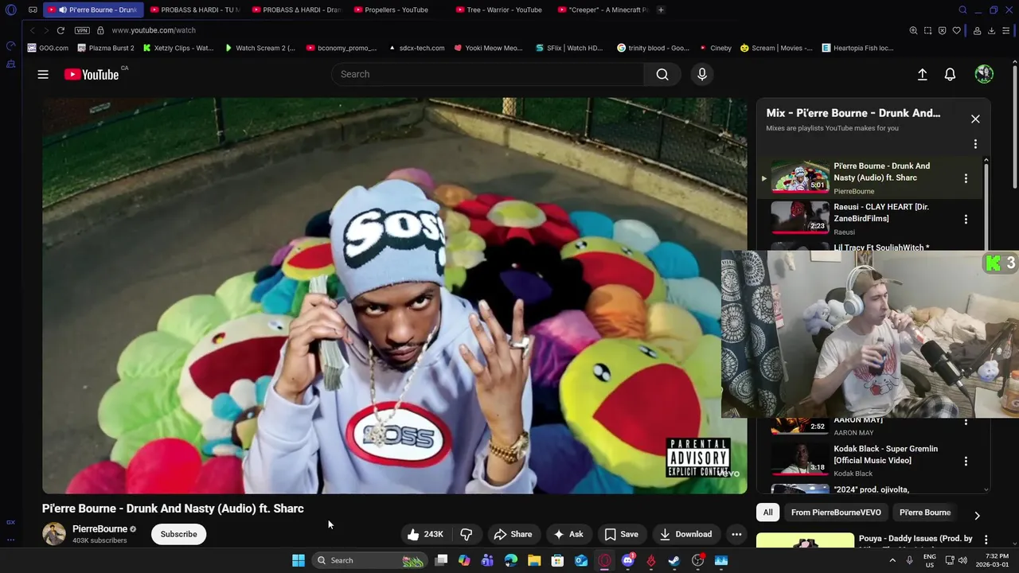The height and width of the screenshot is (573, 1019).
Task: Open Xetzly Clips bookmark
Action: coord(178,48)
